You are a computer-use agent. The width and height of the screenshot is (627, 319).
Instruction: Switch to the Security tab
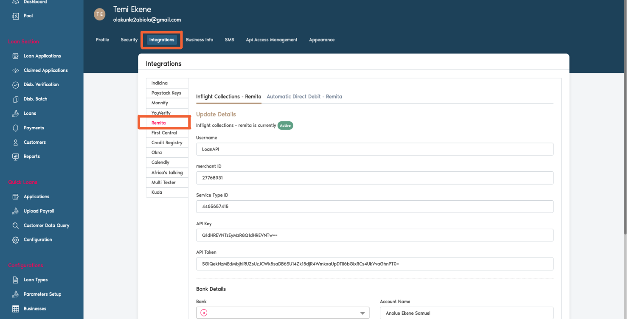[x=129, y=39]
